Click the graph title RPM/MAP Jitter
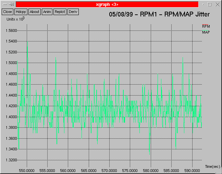Viewport: 222px width, 174px height. (x=159, y=14)
